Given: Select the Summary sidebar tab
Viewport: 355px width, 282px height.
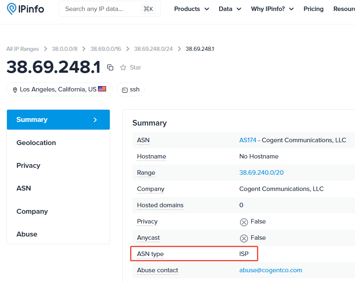Looking at the screenshot, I should 58,119.
